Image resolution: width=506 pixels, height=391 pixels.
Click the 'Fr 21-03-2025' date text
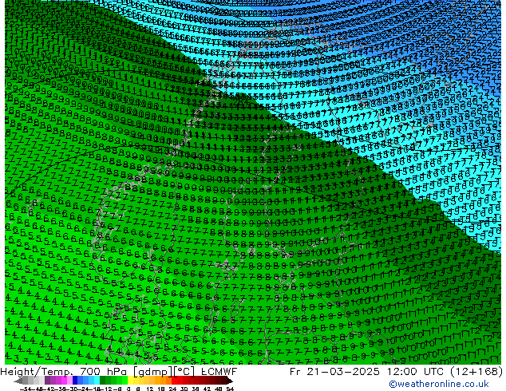(x=334, y=372)
